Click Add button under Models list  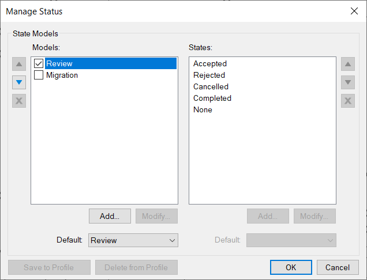[x=110, y=216]
